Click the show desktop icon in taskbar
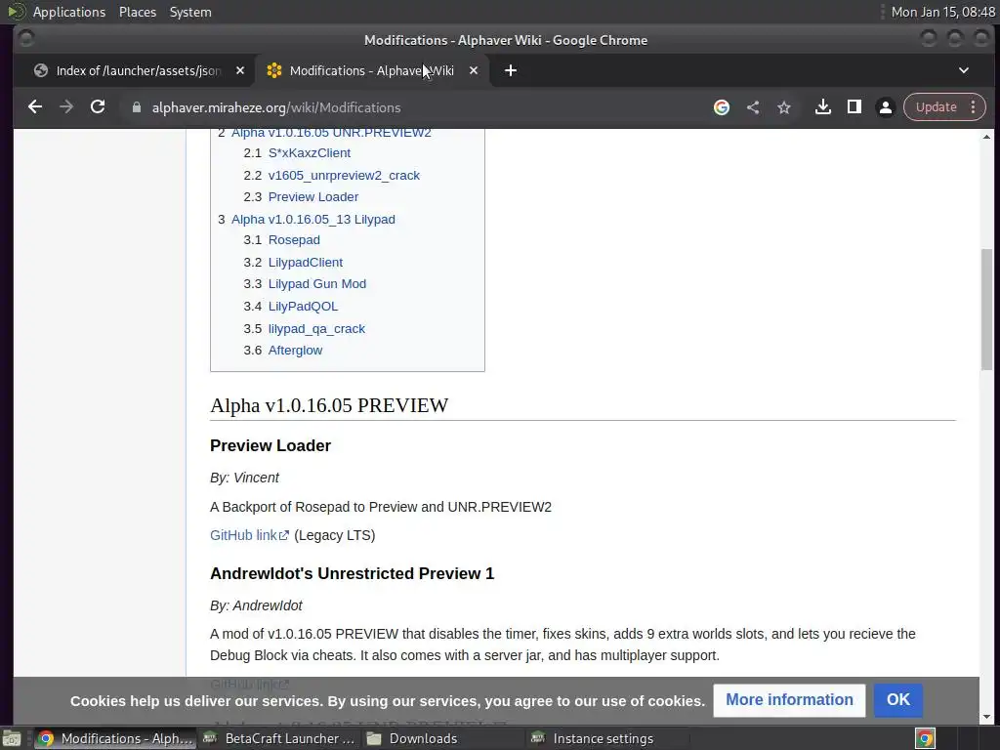Image resolution: width=1000 pixels, height=750 pixels. pyautogui.click(x=12, y=738)
